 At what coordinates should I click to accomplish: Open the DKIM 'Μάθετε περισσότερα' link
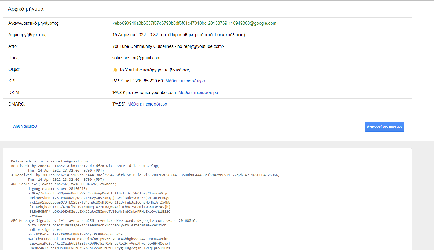(198, 92)
